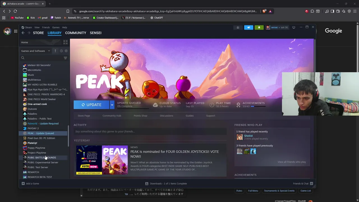Select Palworld - Update Required
The image size is (359, 202).
(x=43, y=123)
